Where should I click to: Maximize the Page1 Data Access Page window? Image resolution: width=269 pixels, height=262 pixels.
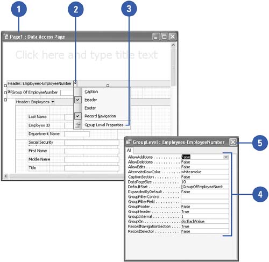[164, 37]
